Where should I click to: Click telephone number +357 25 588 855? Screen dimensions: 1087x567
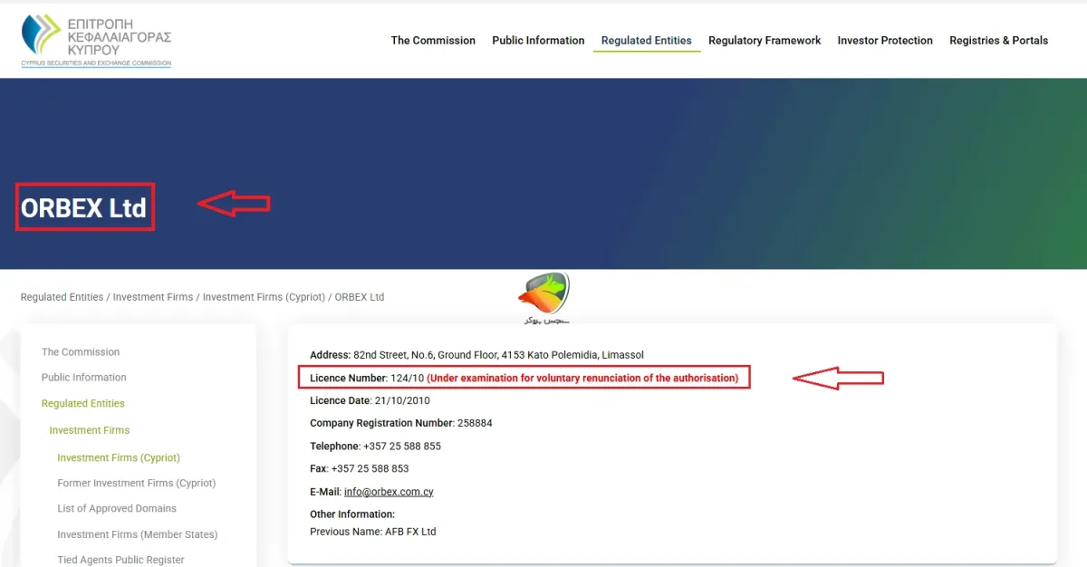coord(401,447)
